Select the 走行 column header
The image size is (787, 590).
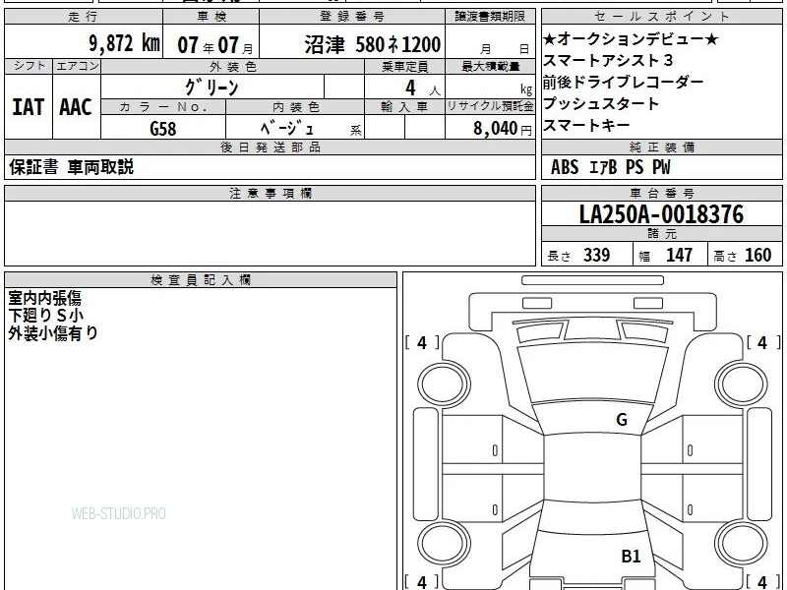coord(84,17)
